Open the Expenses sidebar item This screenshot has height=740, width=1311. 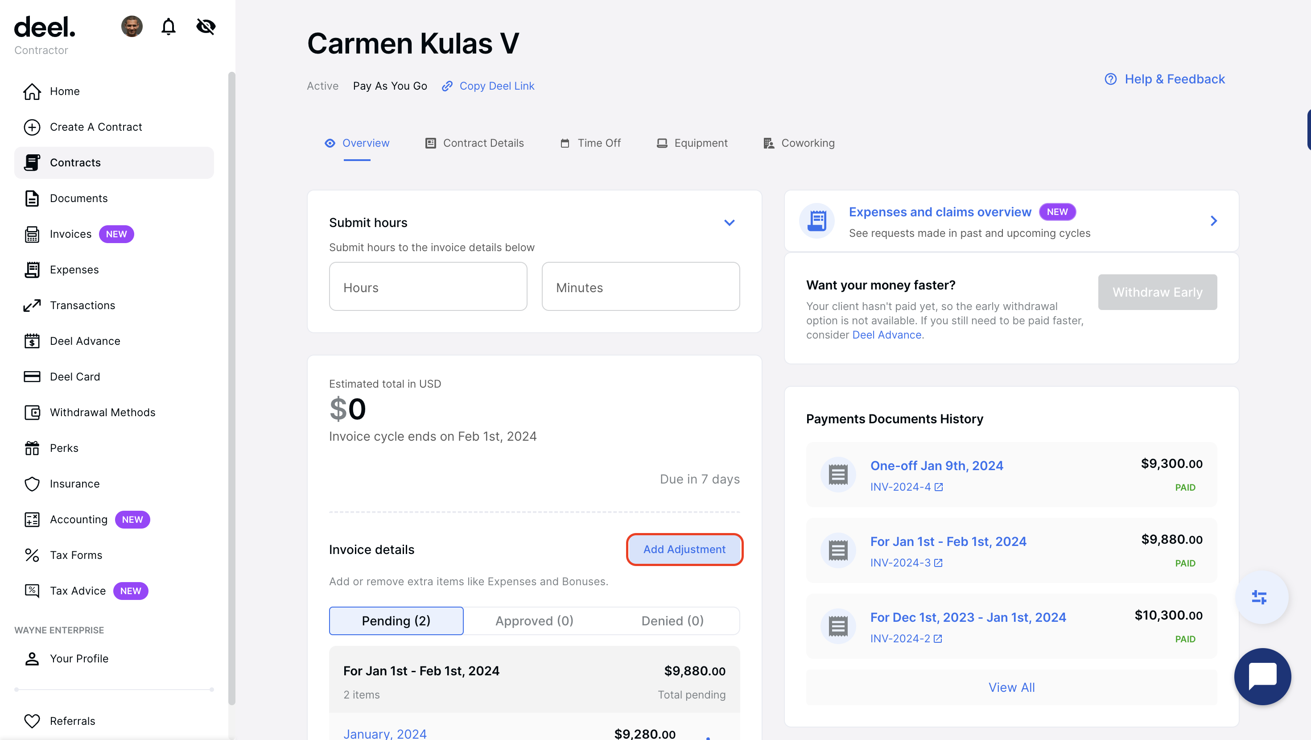[74, 269]
